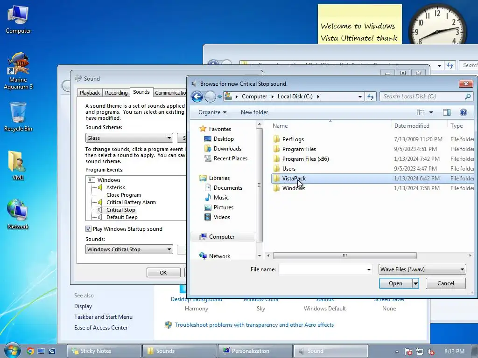The image size is (478, 358).
Task: Select the Default Beep event
Action: [x=122, y=217]
